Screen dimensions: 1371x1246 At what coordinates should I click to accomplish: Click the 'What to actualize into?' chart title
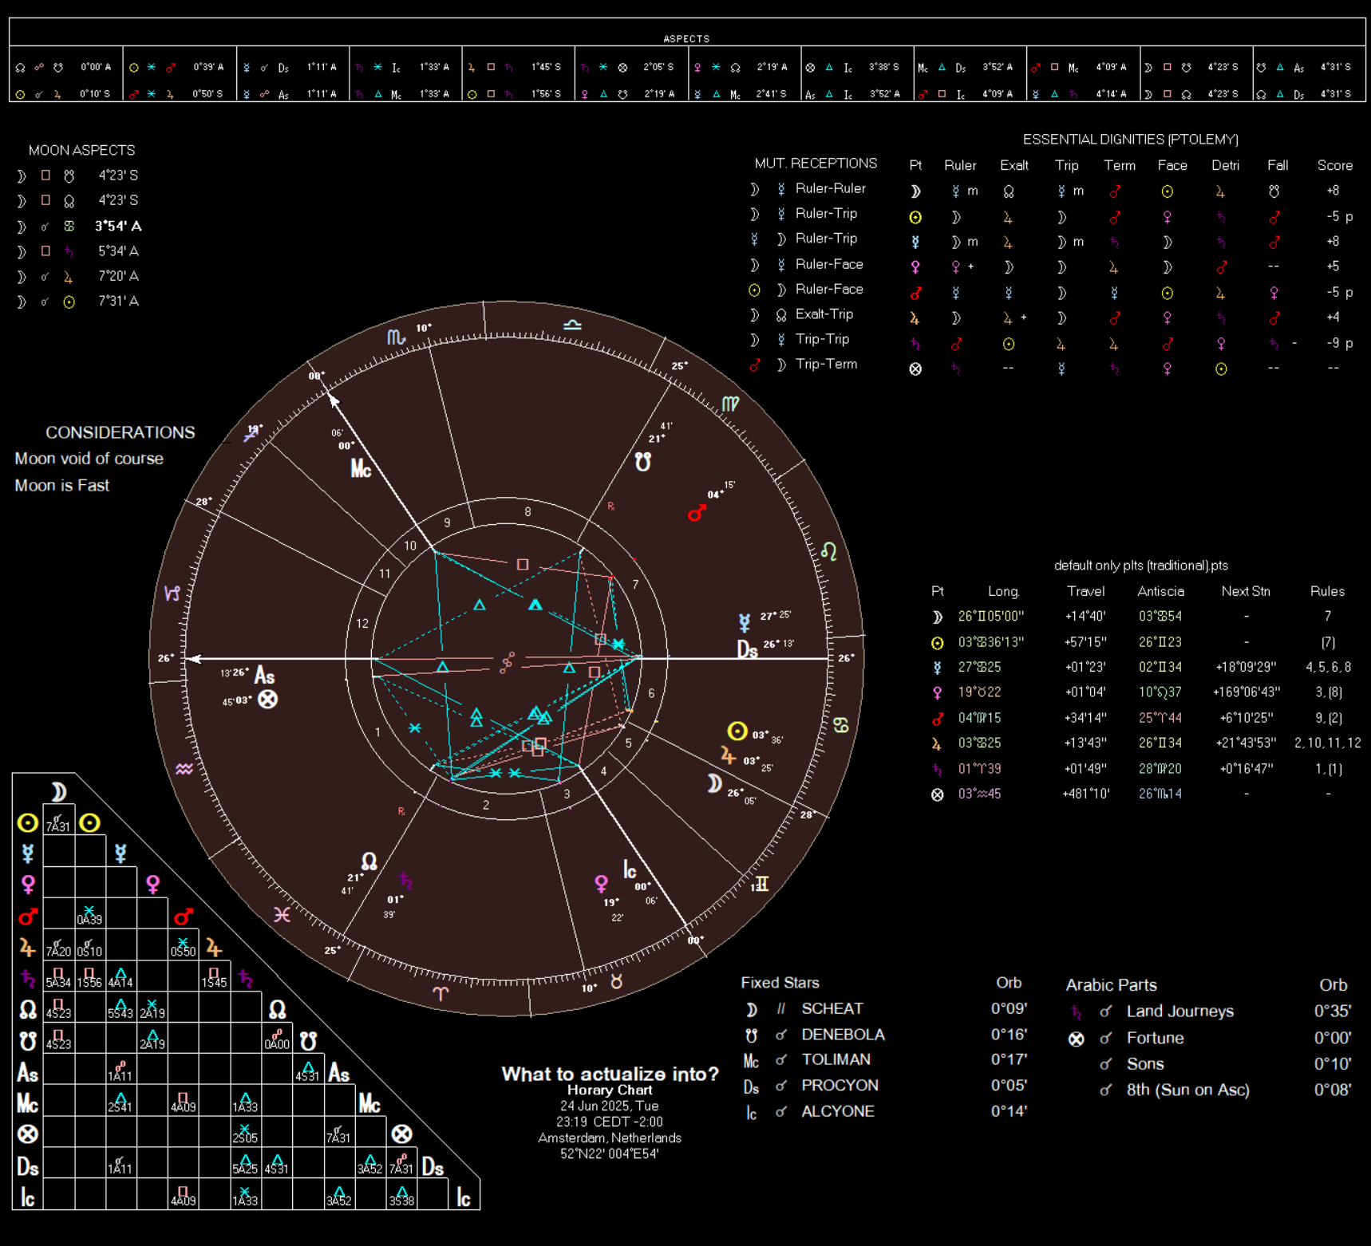click(x=610, y=1074)
